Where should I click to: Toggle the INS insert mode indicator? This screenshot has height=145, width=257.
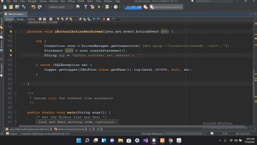[237, 134]
